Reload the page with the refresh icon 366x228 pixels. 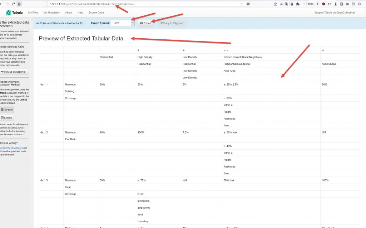tap(13, 4)
